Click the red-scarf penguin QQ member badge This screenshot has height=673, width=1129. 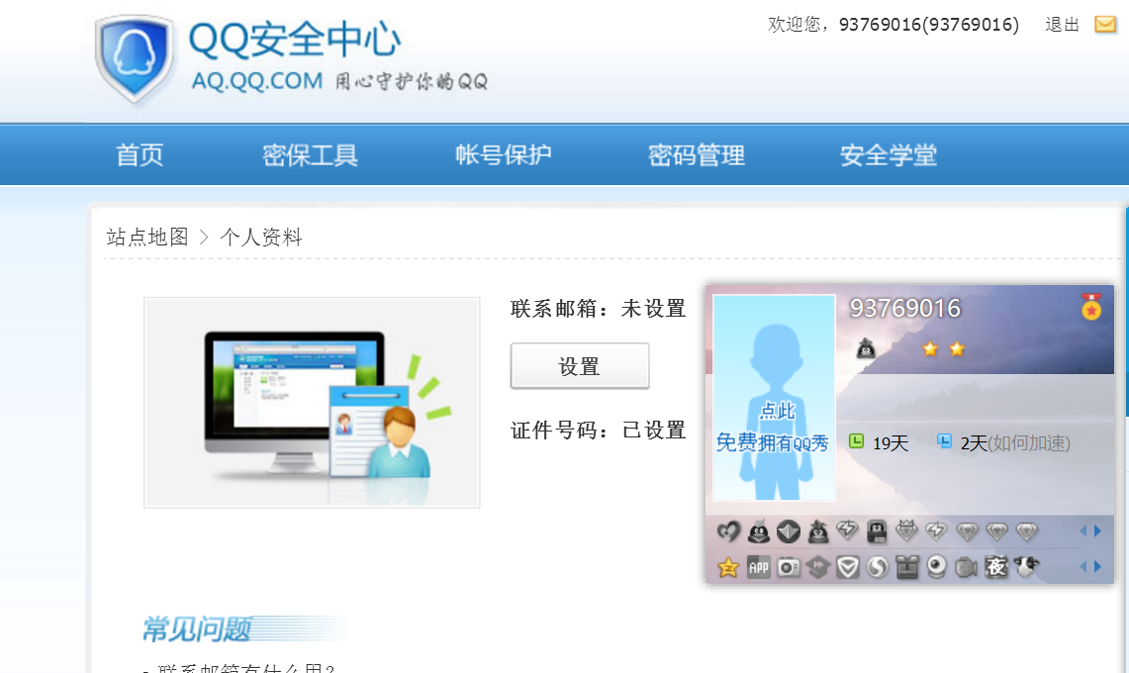click(758, 531)
